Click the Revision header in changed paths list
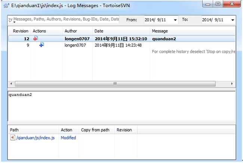This screenshot has height=163, width=243. click(126, 130)
